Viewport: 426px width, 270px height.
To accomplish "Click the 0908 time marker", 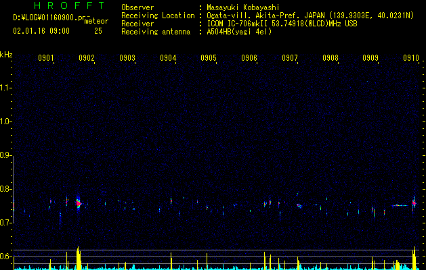I will 331,57.
